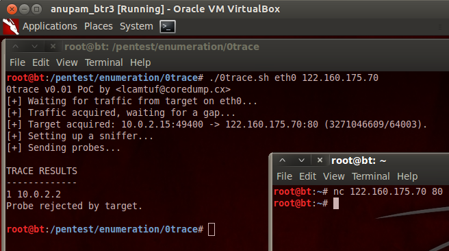Screen dimensions: 449x251
Task: Minimize the VirtualBox window
Action: pyautogui.click(x=25, y=10)
